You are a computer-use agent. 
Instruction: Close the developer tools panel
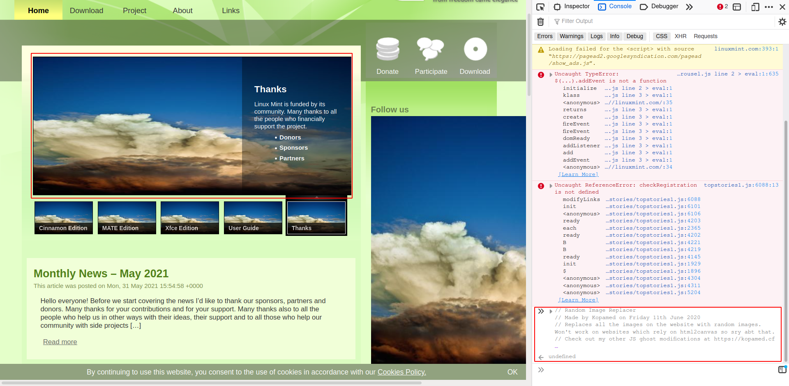click(782, 7)
